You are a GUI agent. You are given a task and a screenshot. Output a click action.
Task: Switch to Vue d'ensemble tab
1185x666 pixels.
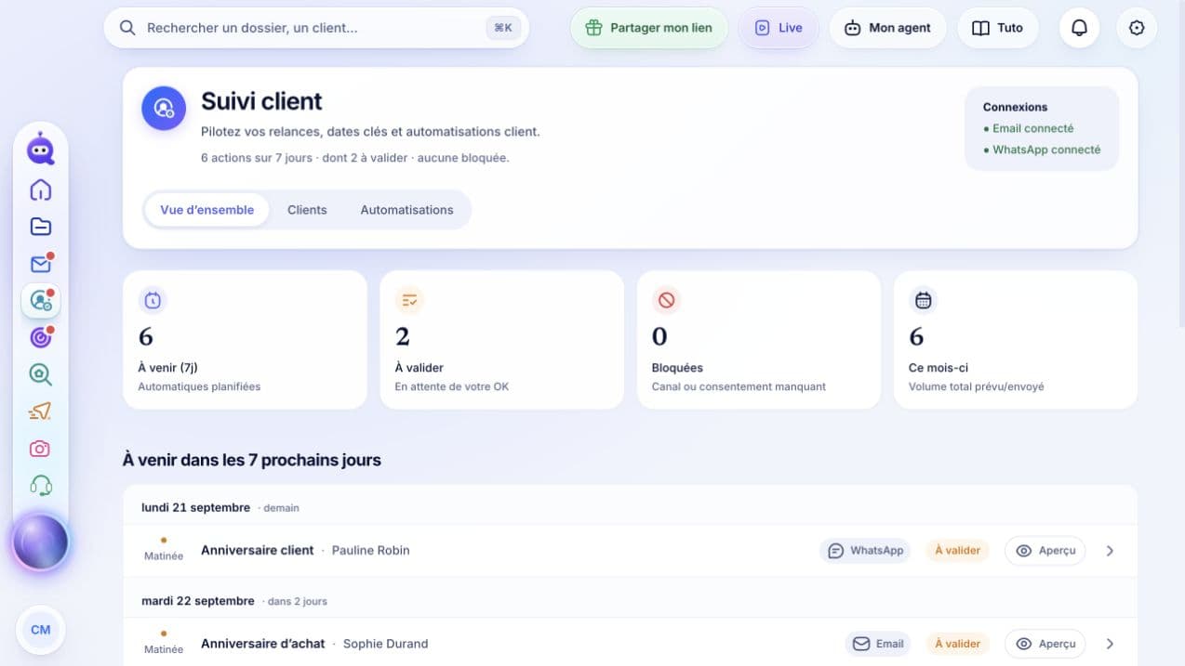[206, 210]
